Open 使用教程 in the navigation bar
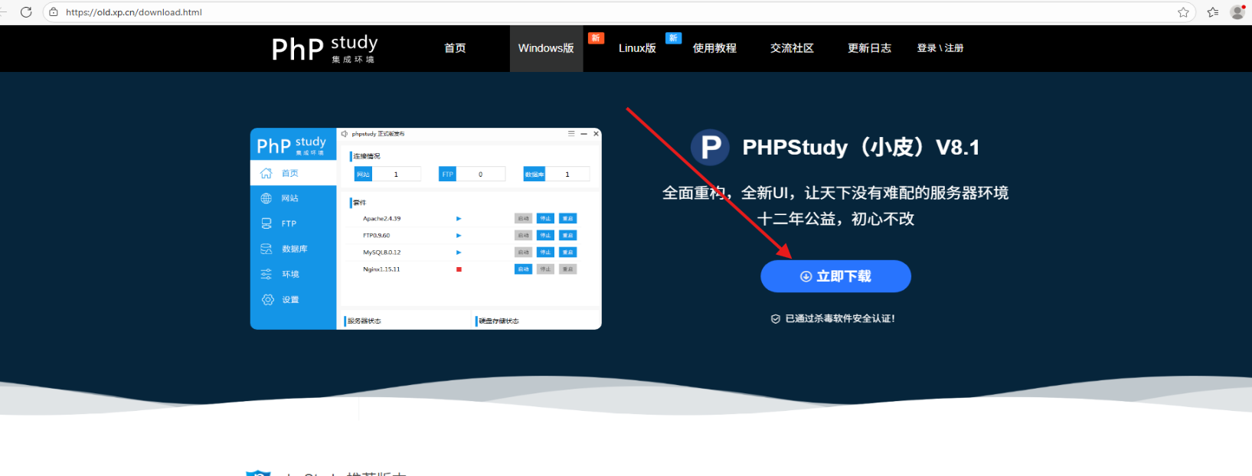Image resolution: width=1252 pixels, height=476 pixels. [x=714, y=48]
